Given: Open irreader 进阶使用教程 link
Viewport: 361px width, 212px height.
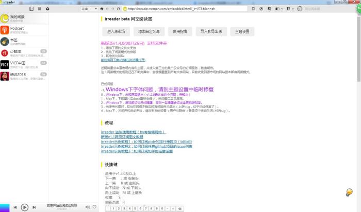Looking at the screenshot, I should 133,132.
